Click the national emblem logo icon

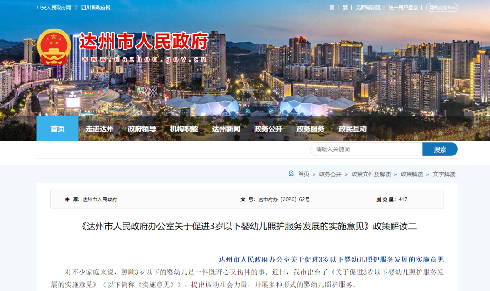[x=54, y=47]
